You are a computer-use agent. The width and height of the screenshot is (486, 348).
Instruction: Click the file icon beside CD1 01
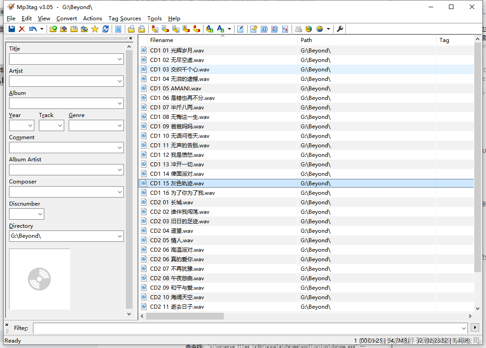tap(144, 50)
